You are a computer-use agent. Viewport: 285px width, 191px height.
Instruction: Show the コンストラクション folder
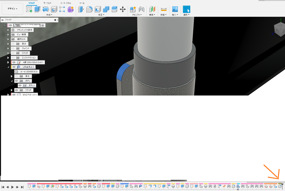pos(13,58)
